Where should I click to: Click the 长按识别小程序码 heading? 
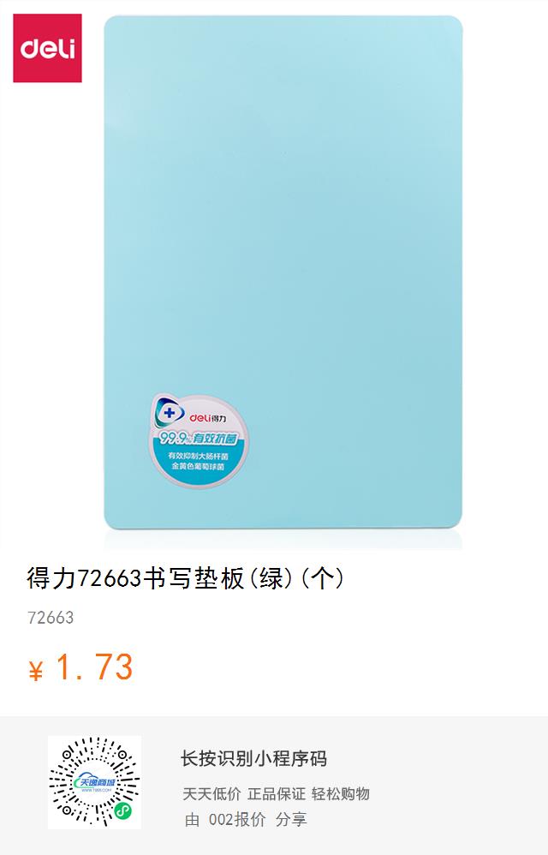point(253,758)
